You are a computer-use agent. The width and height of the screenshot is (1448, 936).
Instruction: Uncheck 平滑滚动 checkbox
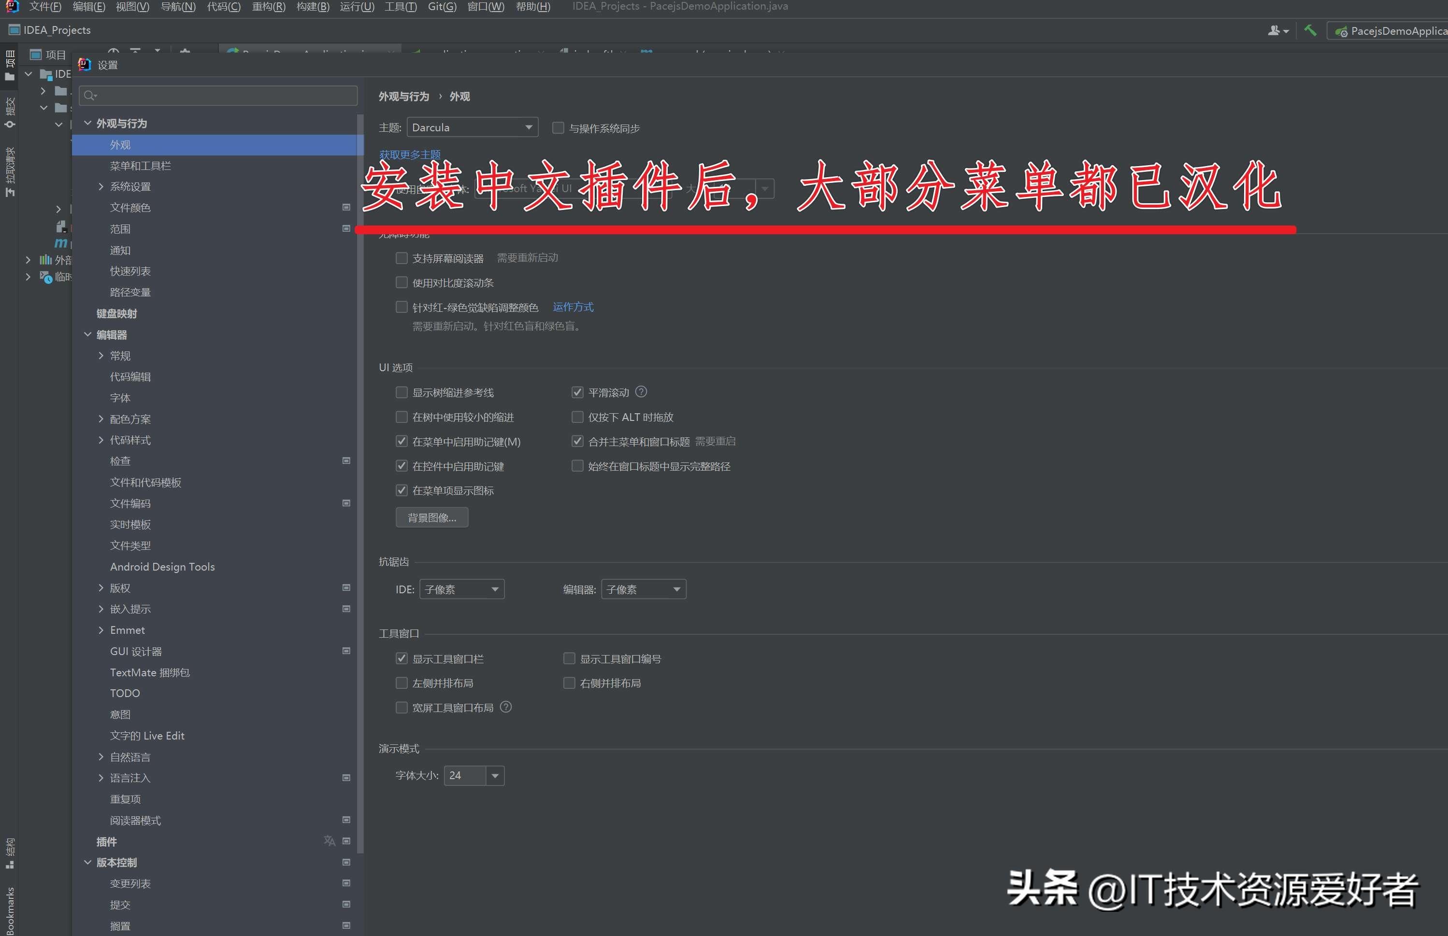[577, 392]
